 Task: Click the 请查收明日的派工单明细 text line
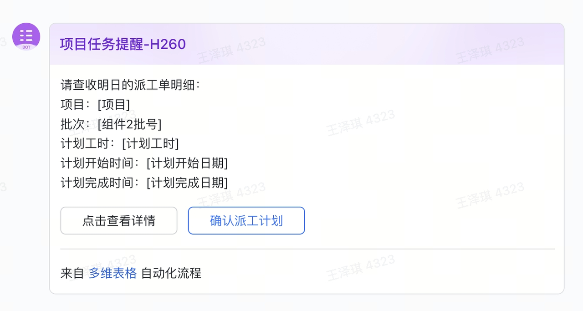pos(130,85)
